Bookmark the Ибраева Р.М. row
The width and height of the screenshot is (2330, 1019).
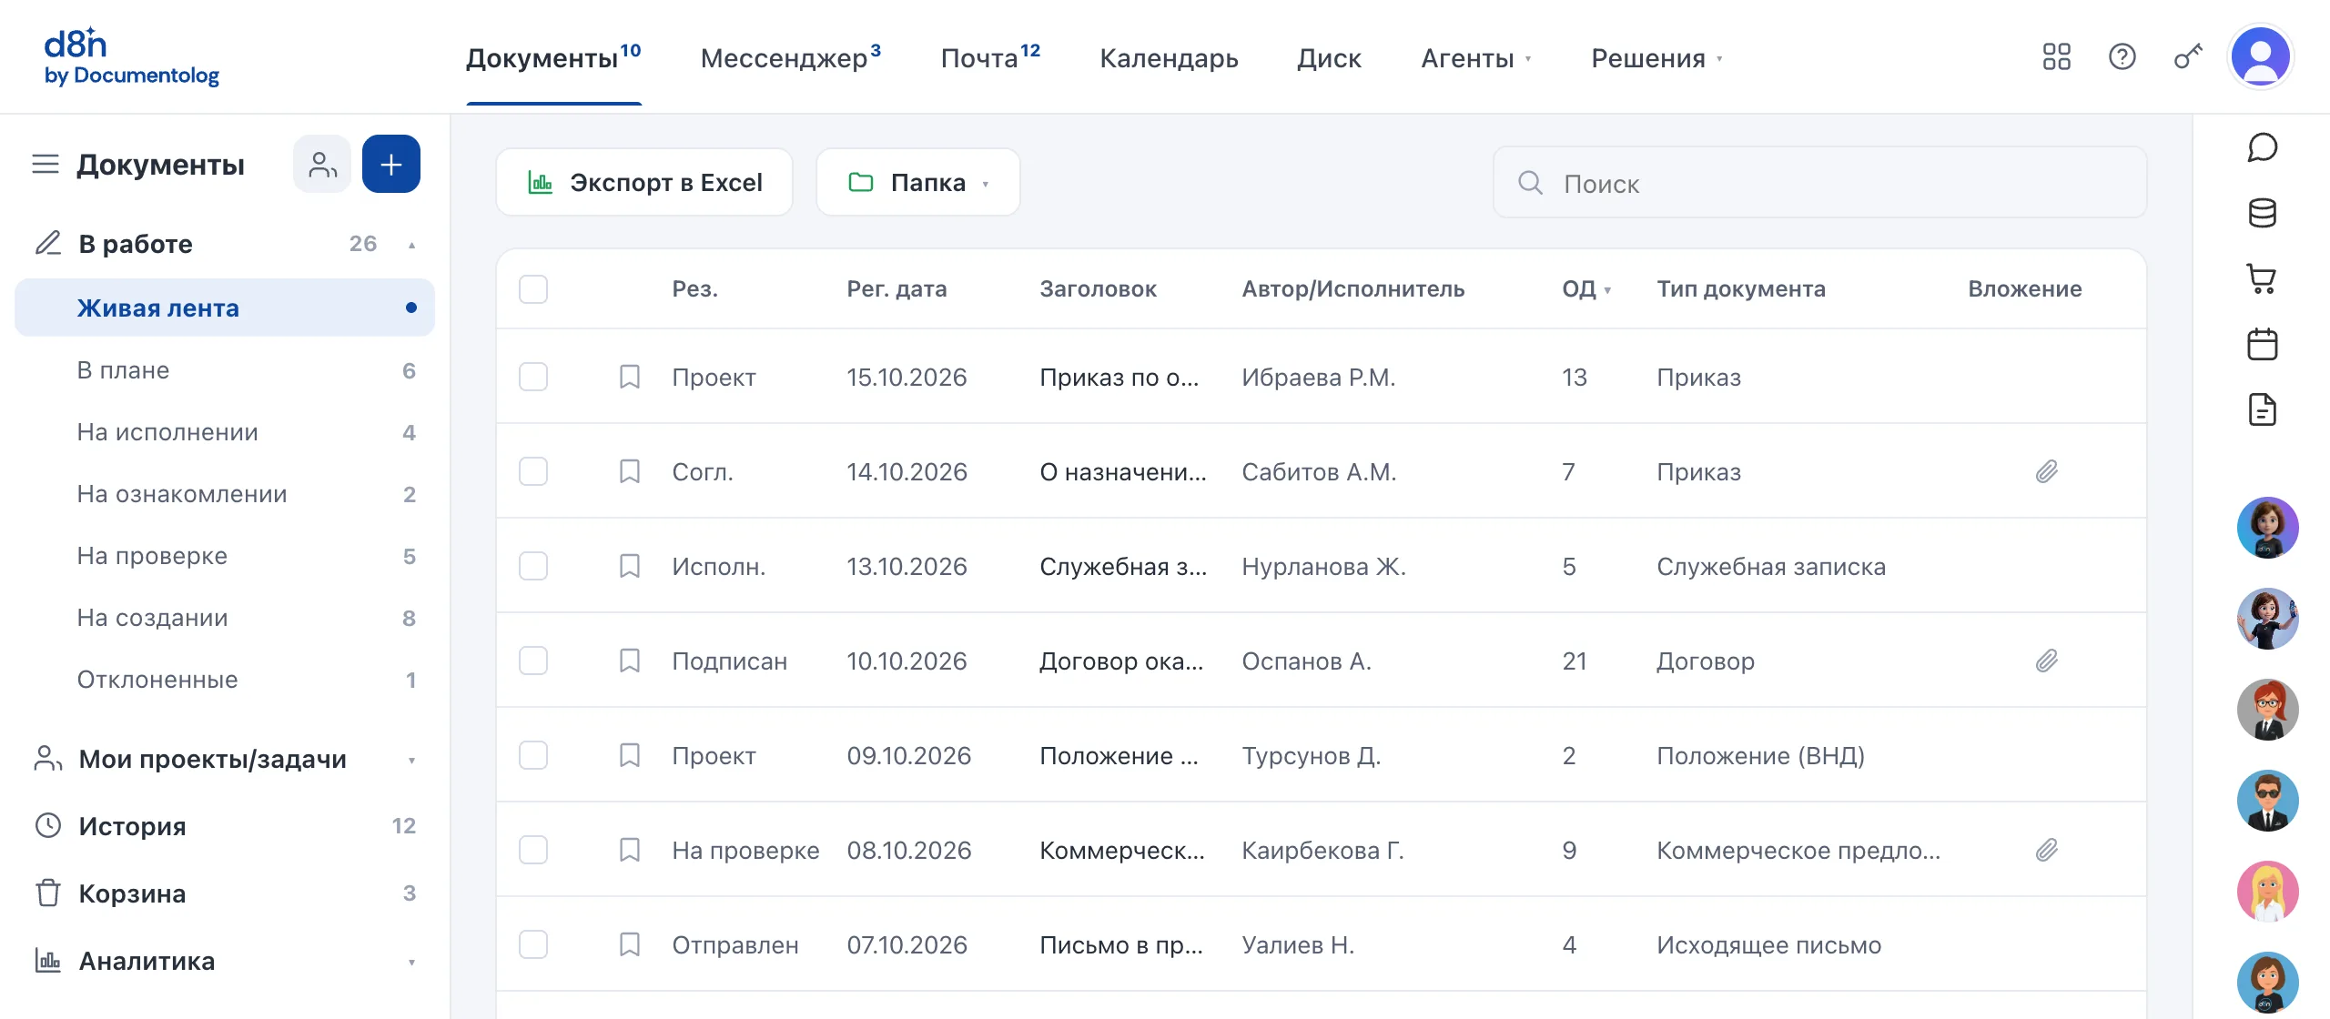[x=630, y=377]
